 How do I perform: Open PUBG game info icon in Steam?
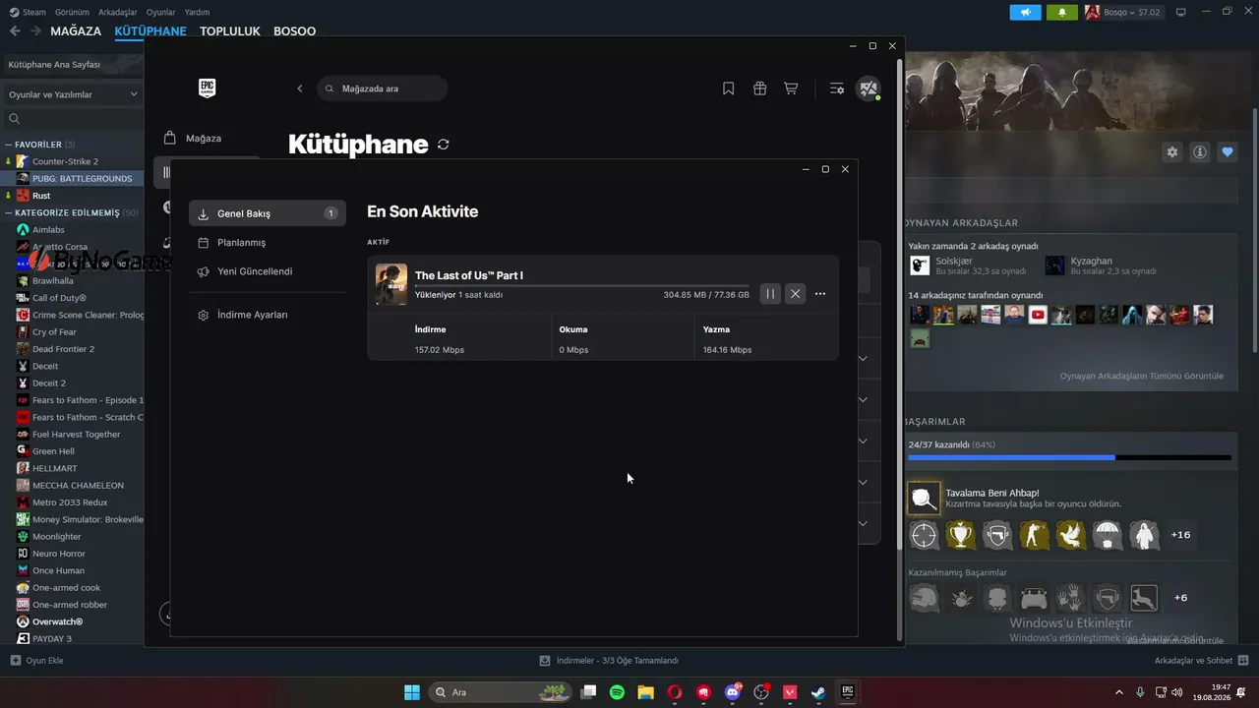pos(1200,152)
